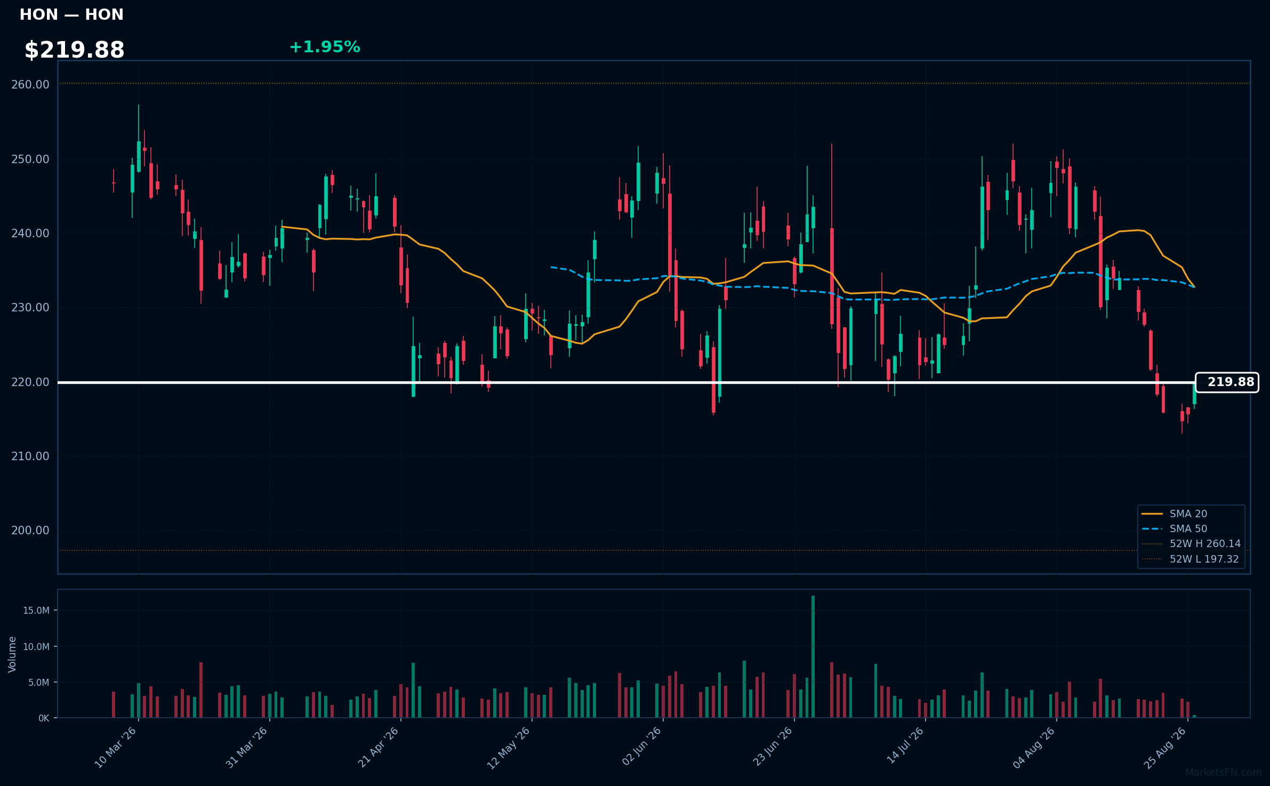Select the 0K volume axis label
1270x786 pixels.
click(x=44, y=718)
